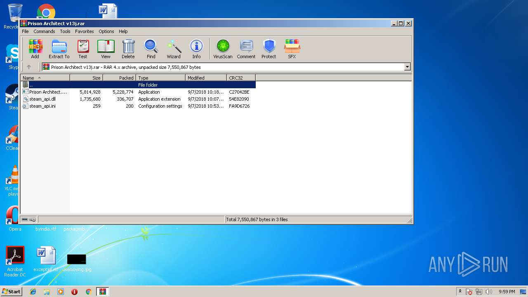This screenshot has height=297, width=528.
Task: Click 'Configuration settings' type cell
Action: [x=160, y=106]
